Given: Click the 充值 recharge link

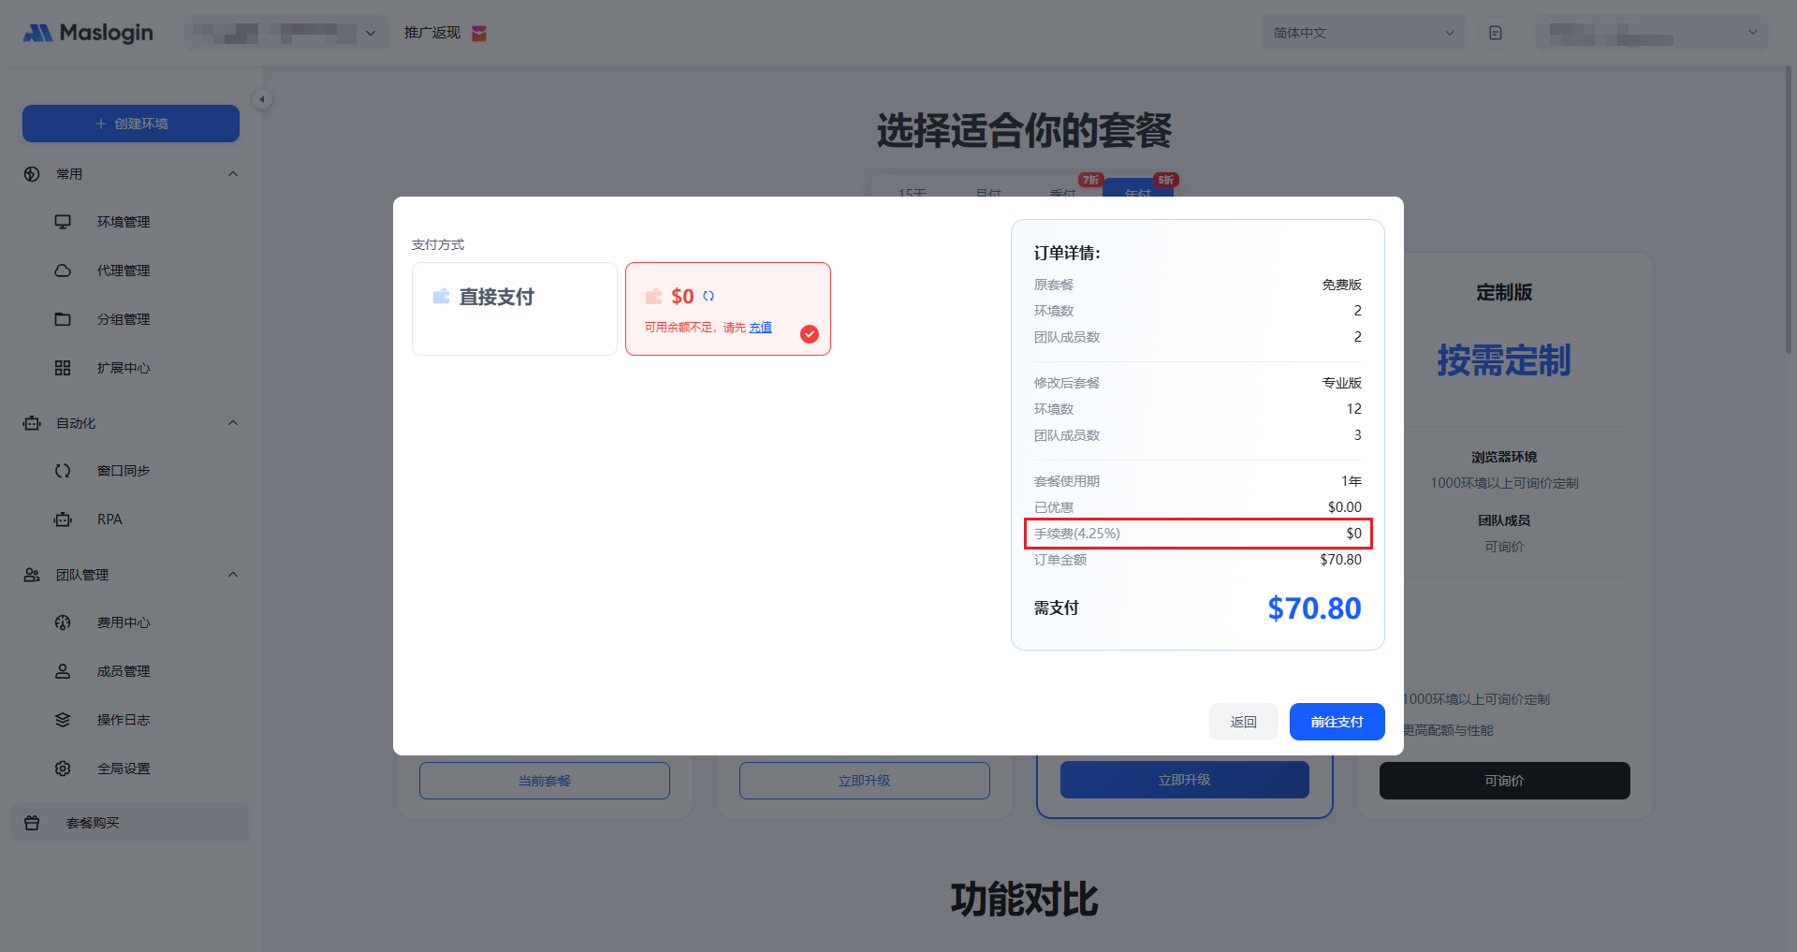Looking at the screenshot, I should coord(760,328).
